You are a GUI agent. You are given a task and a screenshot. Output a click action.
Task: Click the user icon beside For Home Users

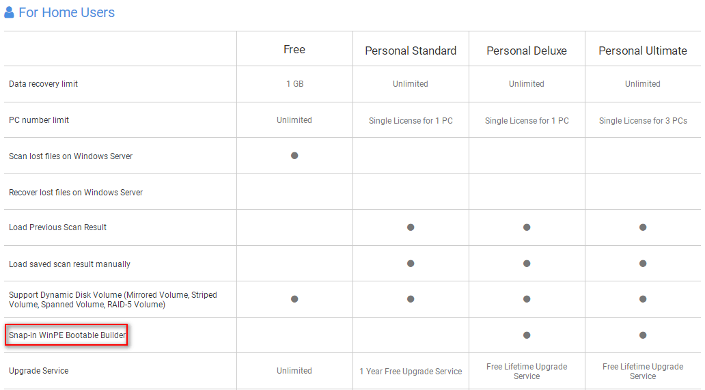(10, 12)
